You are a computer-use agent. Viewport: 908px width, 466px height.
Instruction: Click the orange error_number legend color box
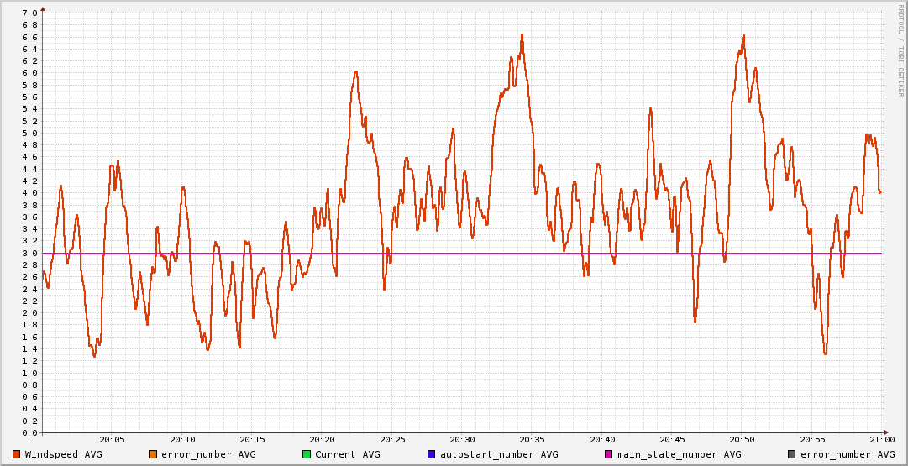pyautogui.click(x=152, y=454)
